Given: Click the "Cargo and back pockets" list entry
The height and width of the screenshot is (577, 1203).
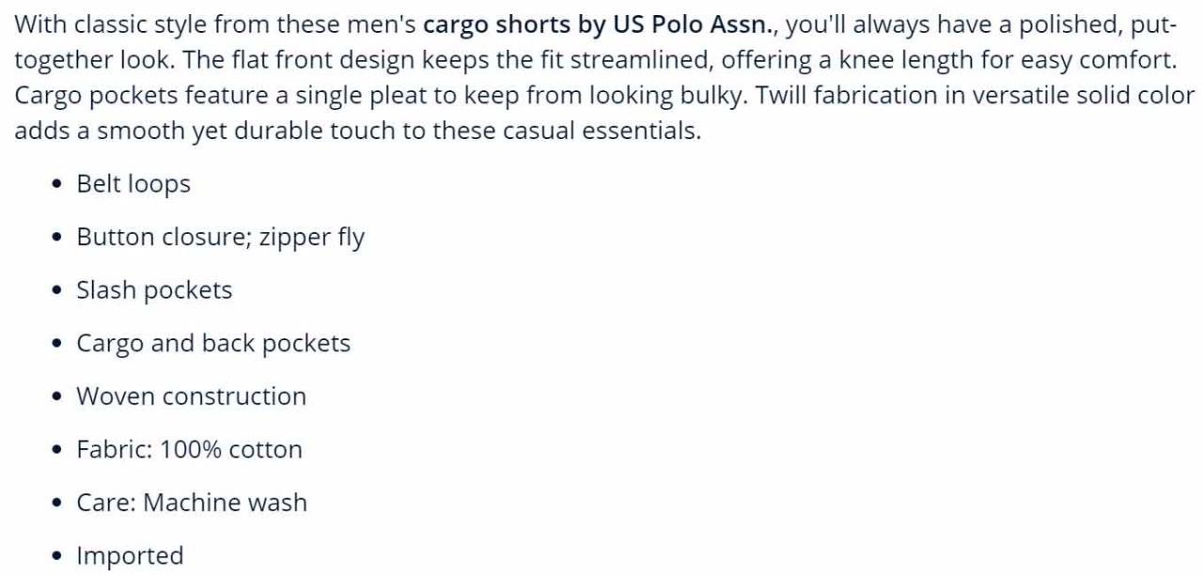Looking at the screenshot, I should 213,344.
